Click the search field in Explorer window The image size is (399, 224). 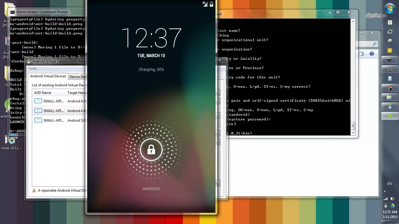pos(369,44)
